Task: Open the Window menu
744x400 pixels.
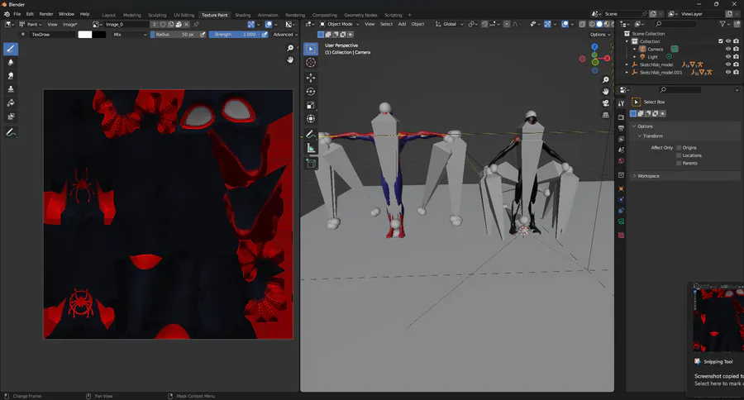Action: click(x=66, y=14)
